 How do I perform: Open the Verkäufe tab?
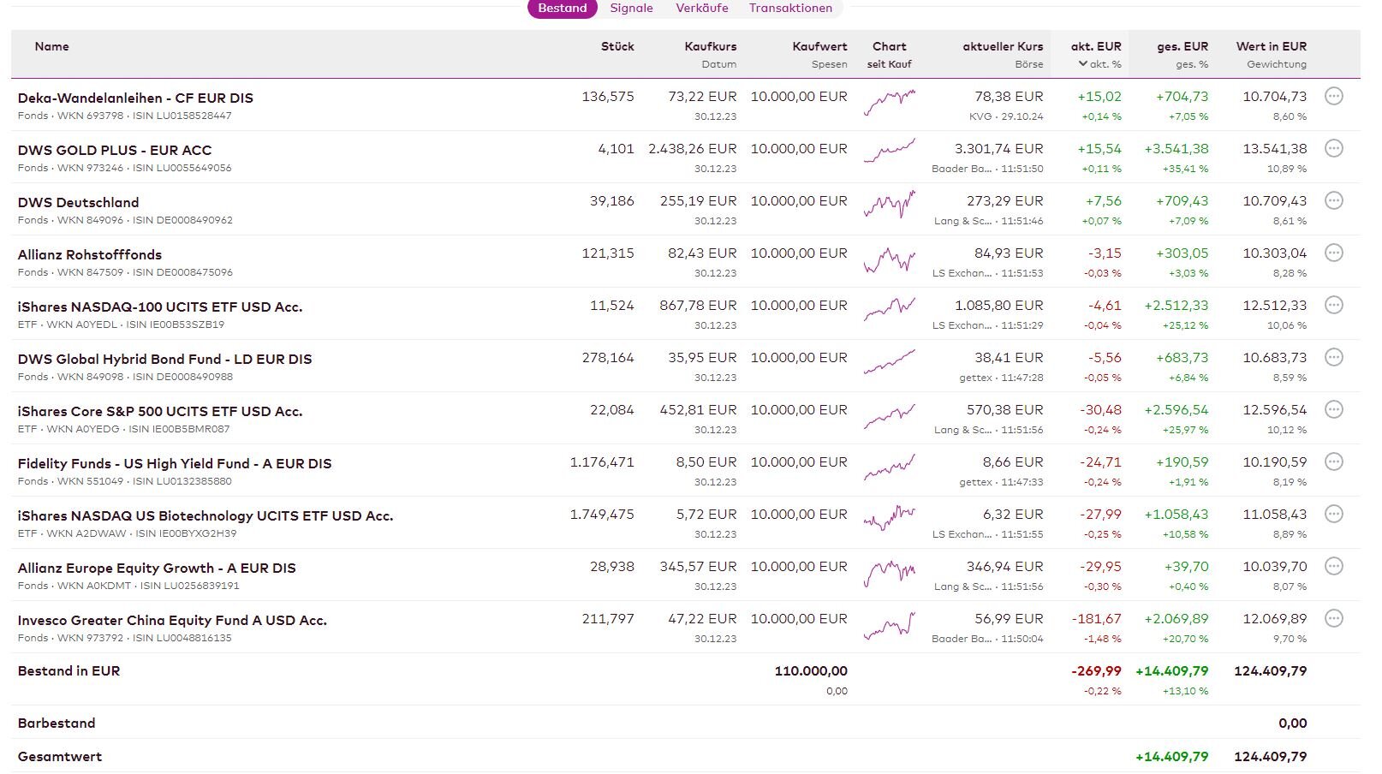tap(701, 9)
